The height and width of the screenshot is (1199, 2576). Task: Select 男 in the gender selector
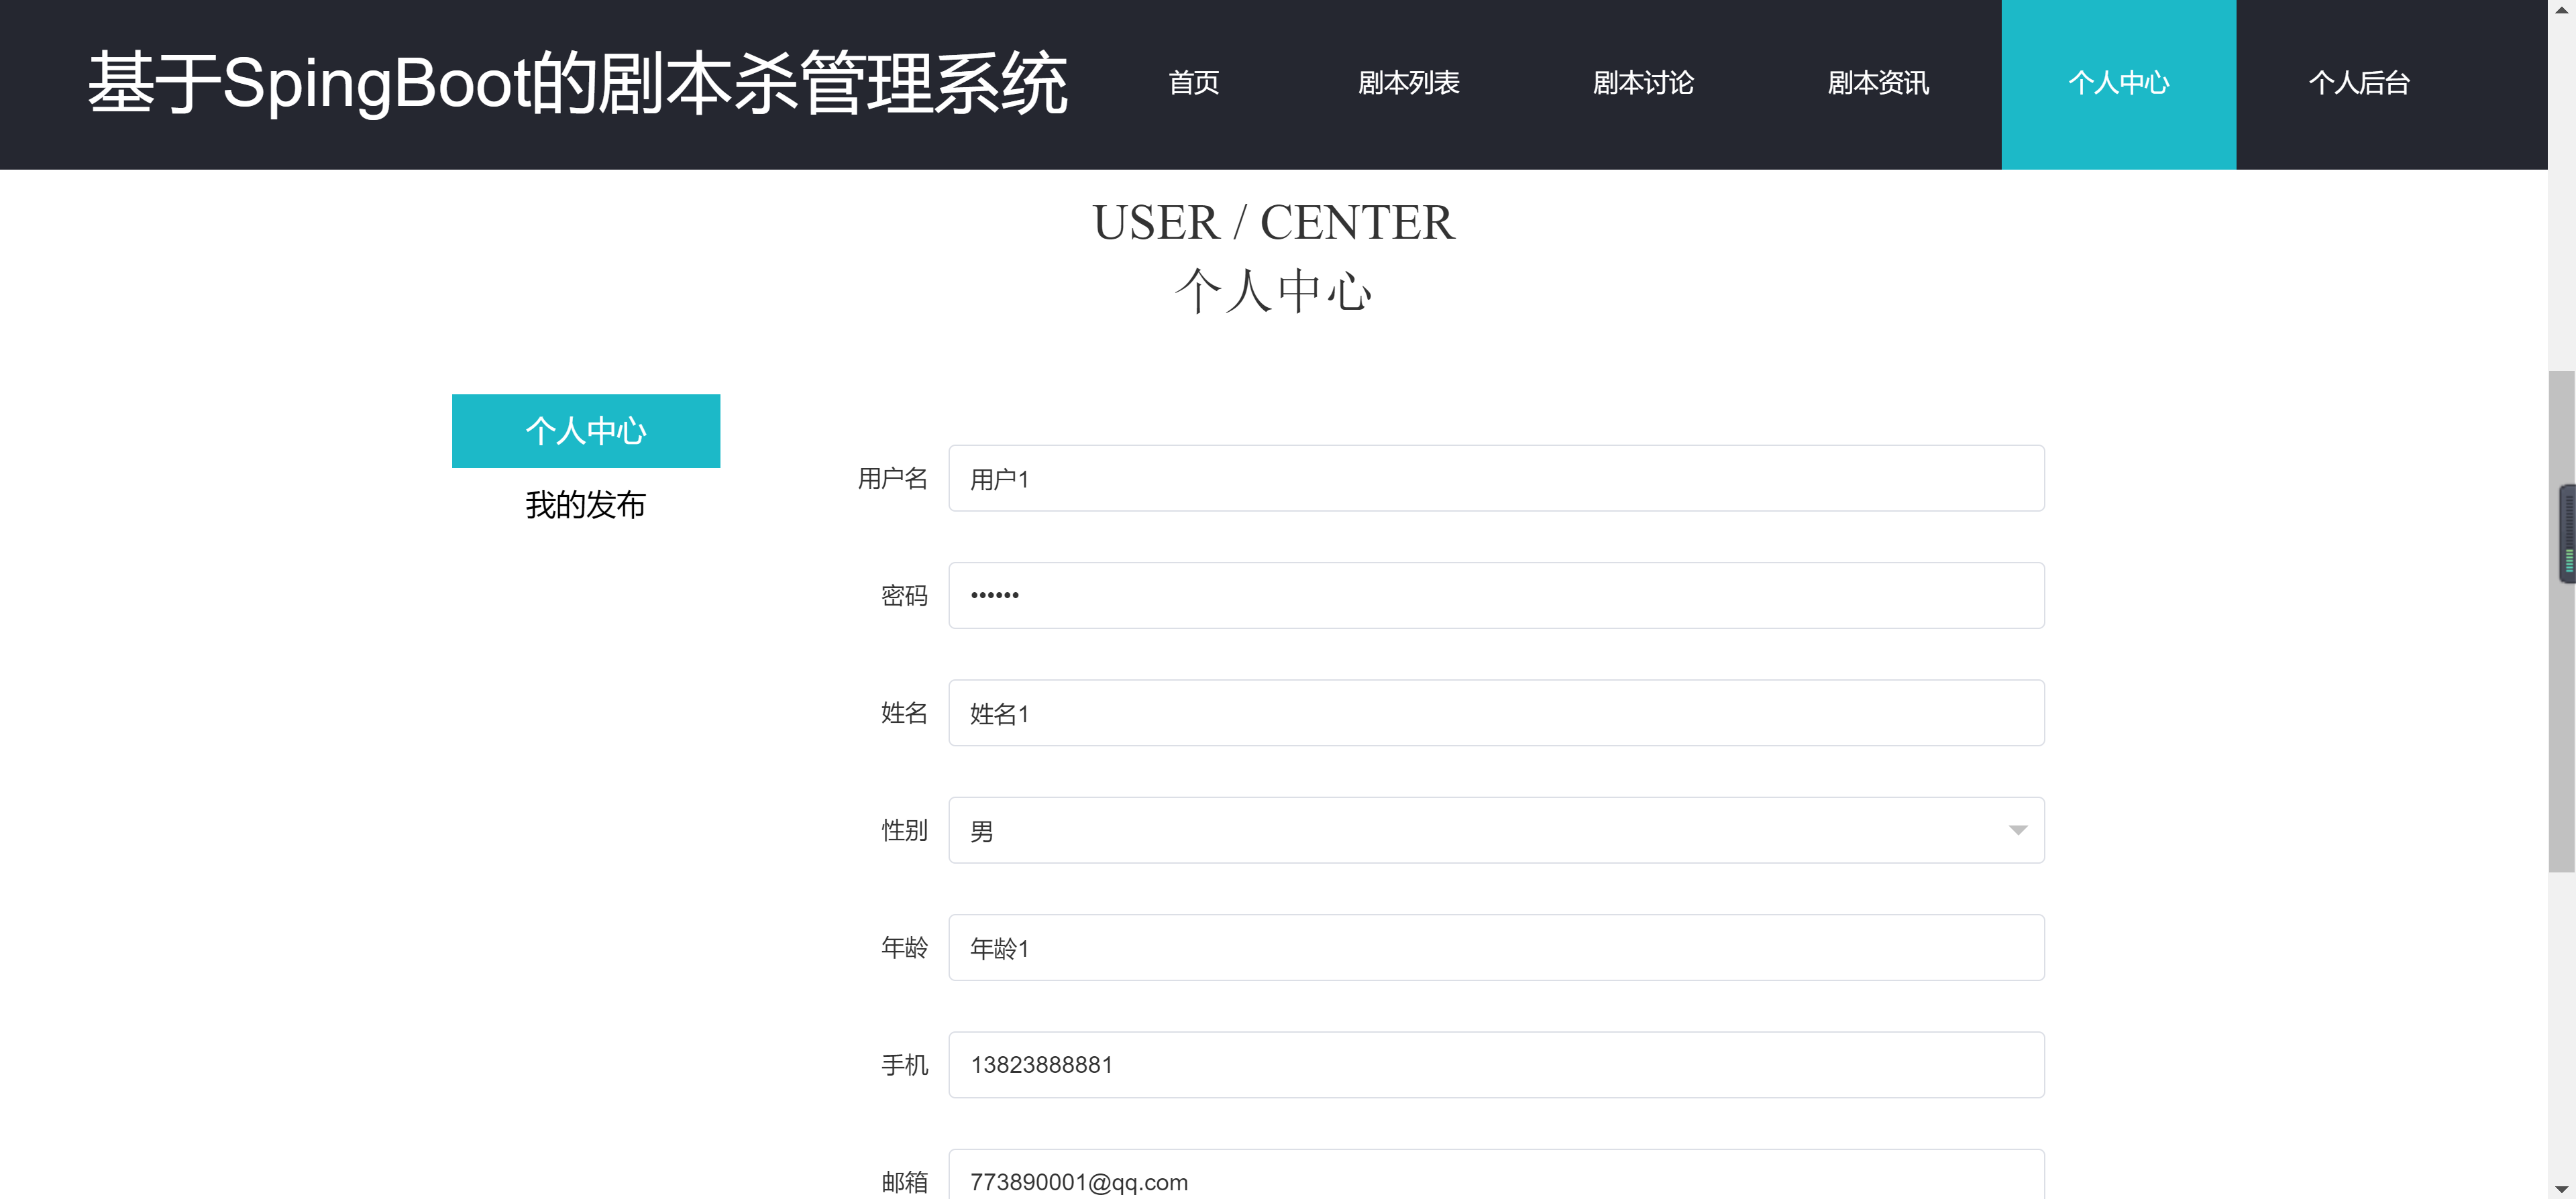pos(1100,830)
